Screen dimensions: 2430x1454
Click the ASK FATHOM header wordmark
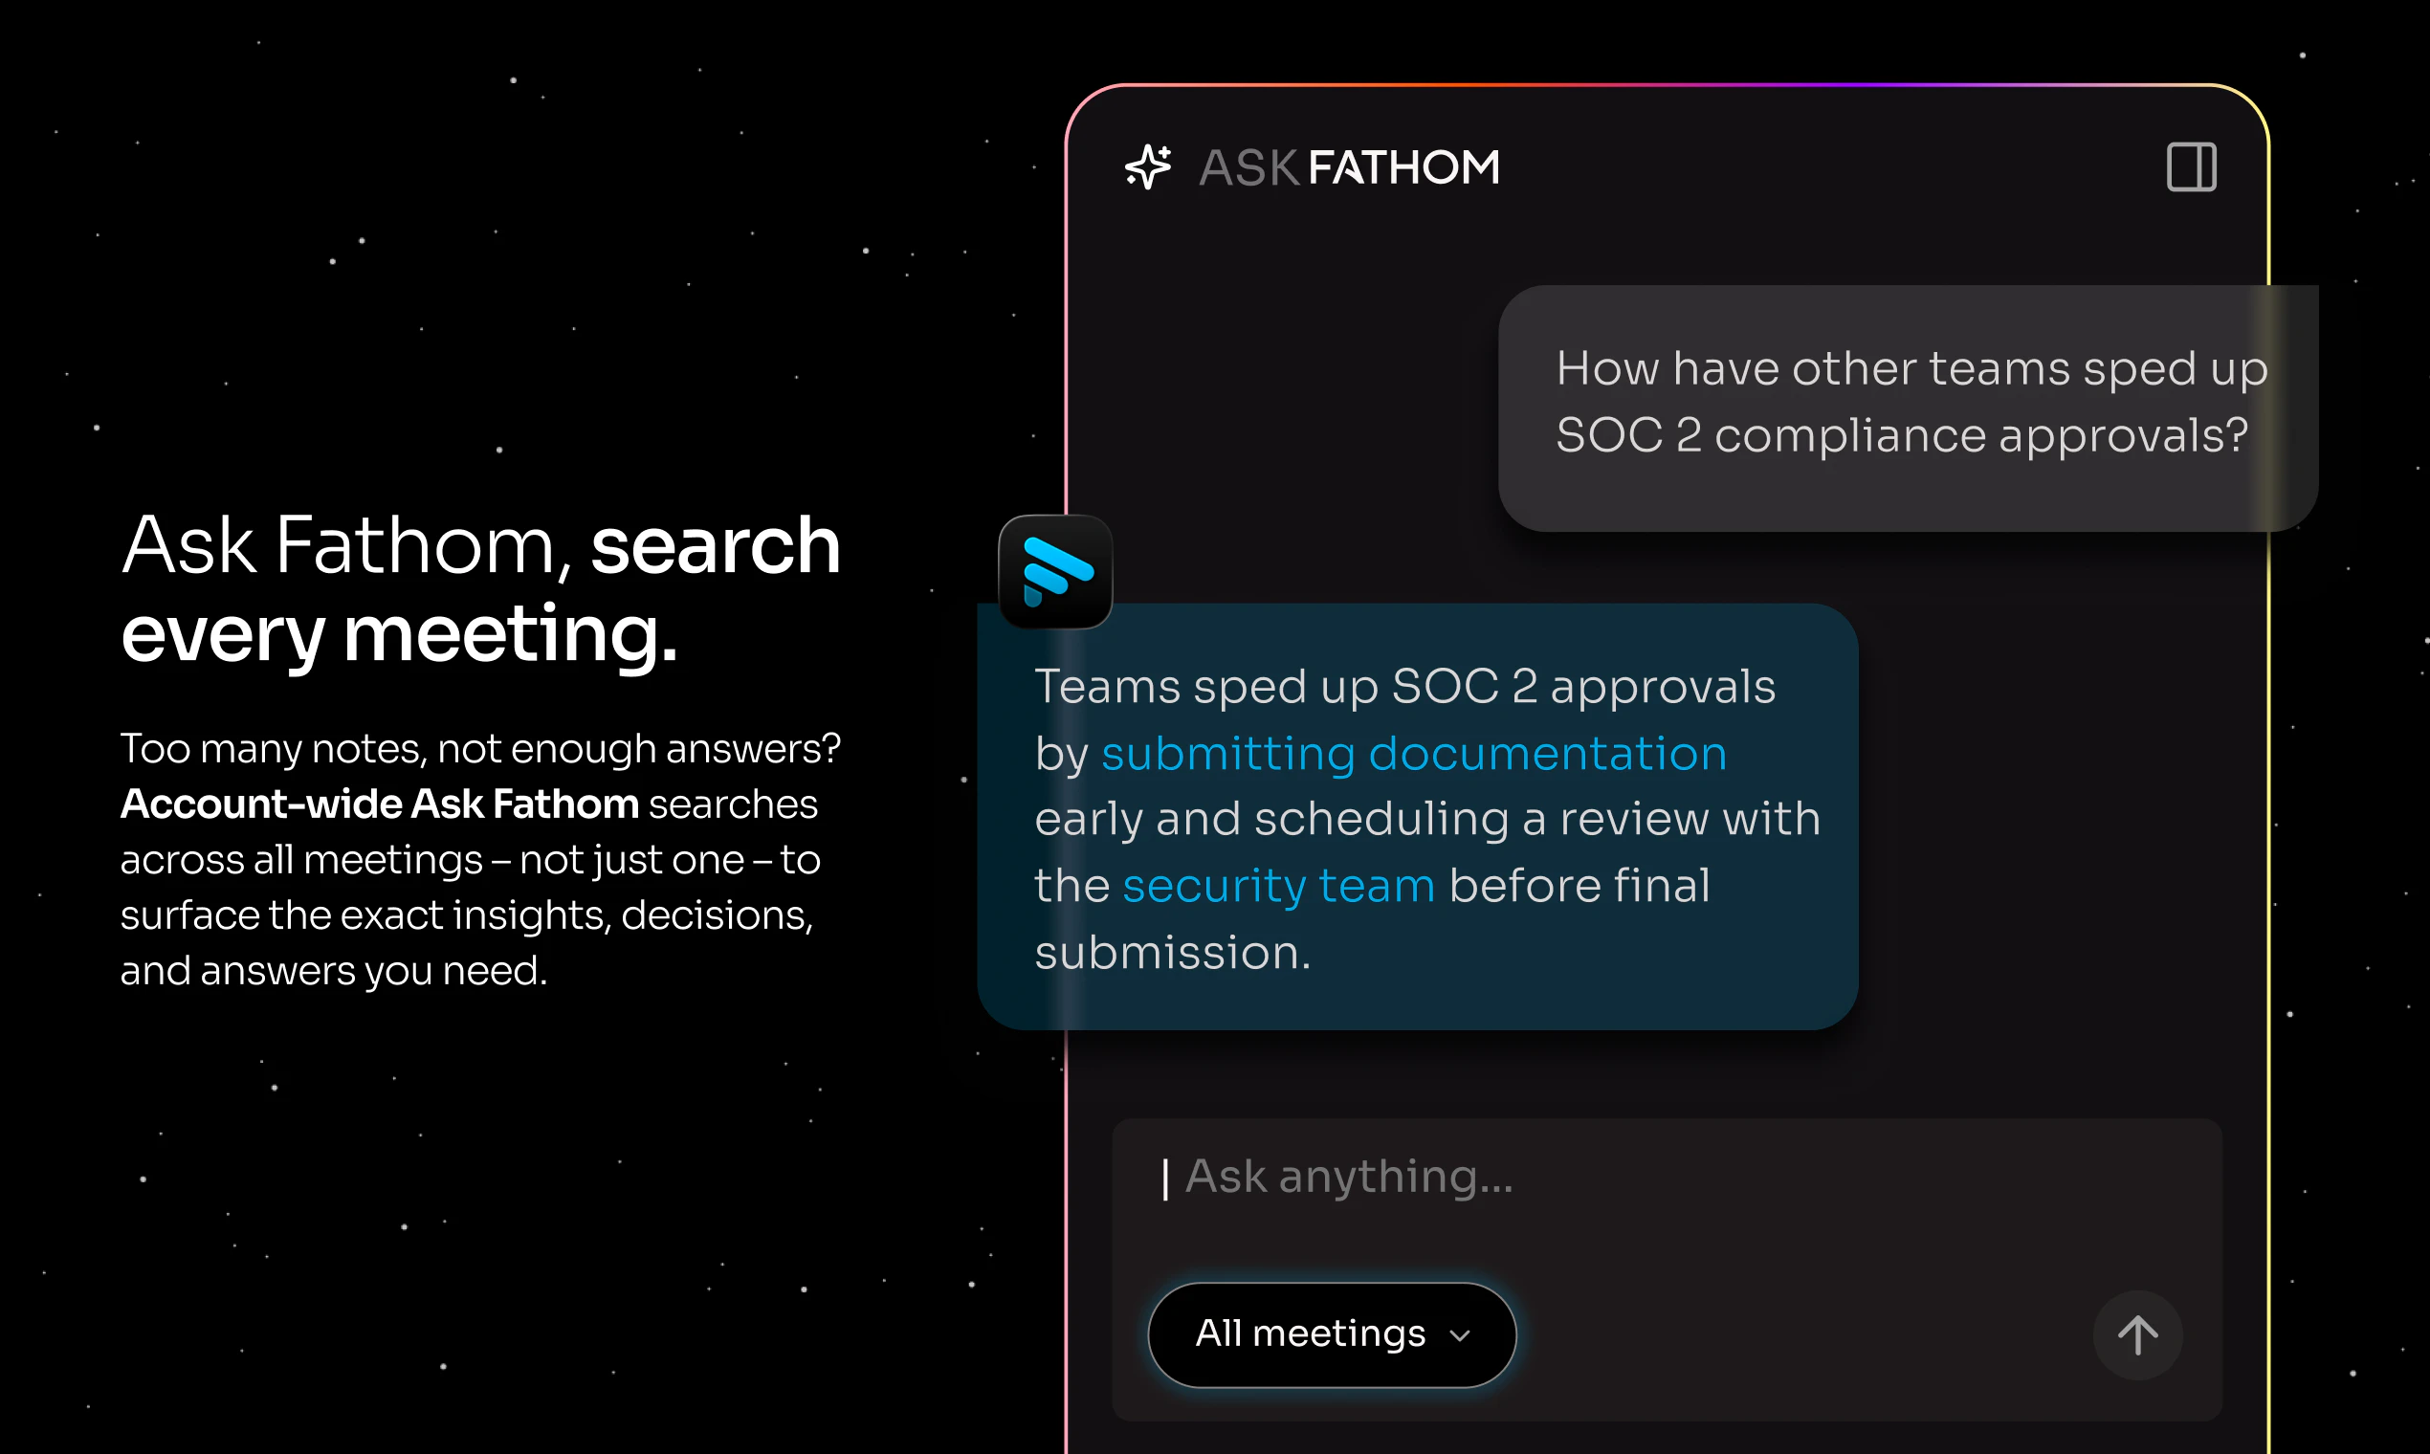[1349, 166]
